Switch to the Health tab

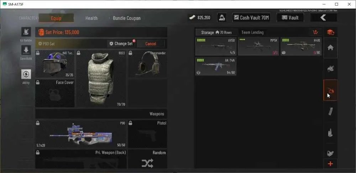[x=91, y=18]
